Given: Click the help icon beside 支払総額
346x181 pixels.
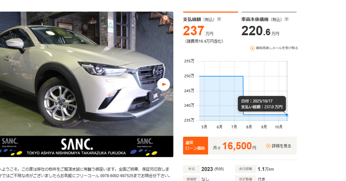Looking at the screenshot, I should point(219,19).
